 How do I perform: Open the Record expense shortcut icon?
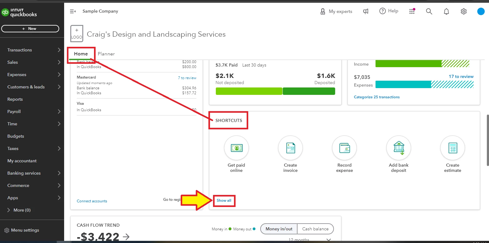point(344,148)
